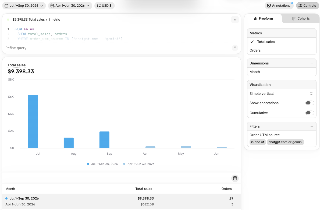The height and width of the screenshot is (210, 320).
Task: Click the July bar in the chart
Action: tap(33, 122)
